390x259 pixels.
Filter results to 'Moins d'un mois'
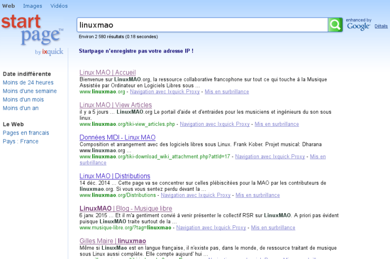tap(23, 100)
